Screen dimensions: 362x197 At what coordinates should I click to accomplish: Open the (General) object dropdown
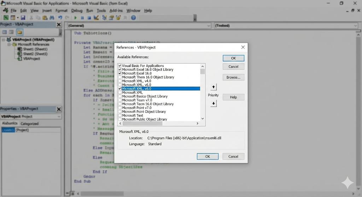tap(209, 25)
